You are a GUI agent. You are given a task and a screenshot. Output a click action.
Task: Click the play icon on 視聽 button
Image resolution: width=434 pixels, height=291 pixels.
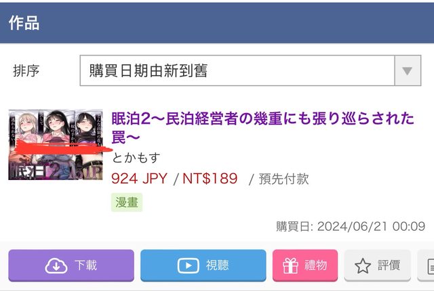189,265
